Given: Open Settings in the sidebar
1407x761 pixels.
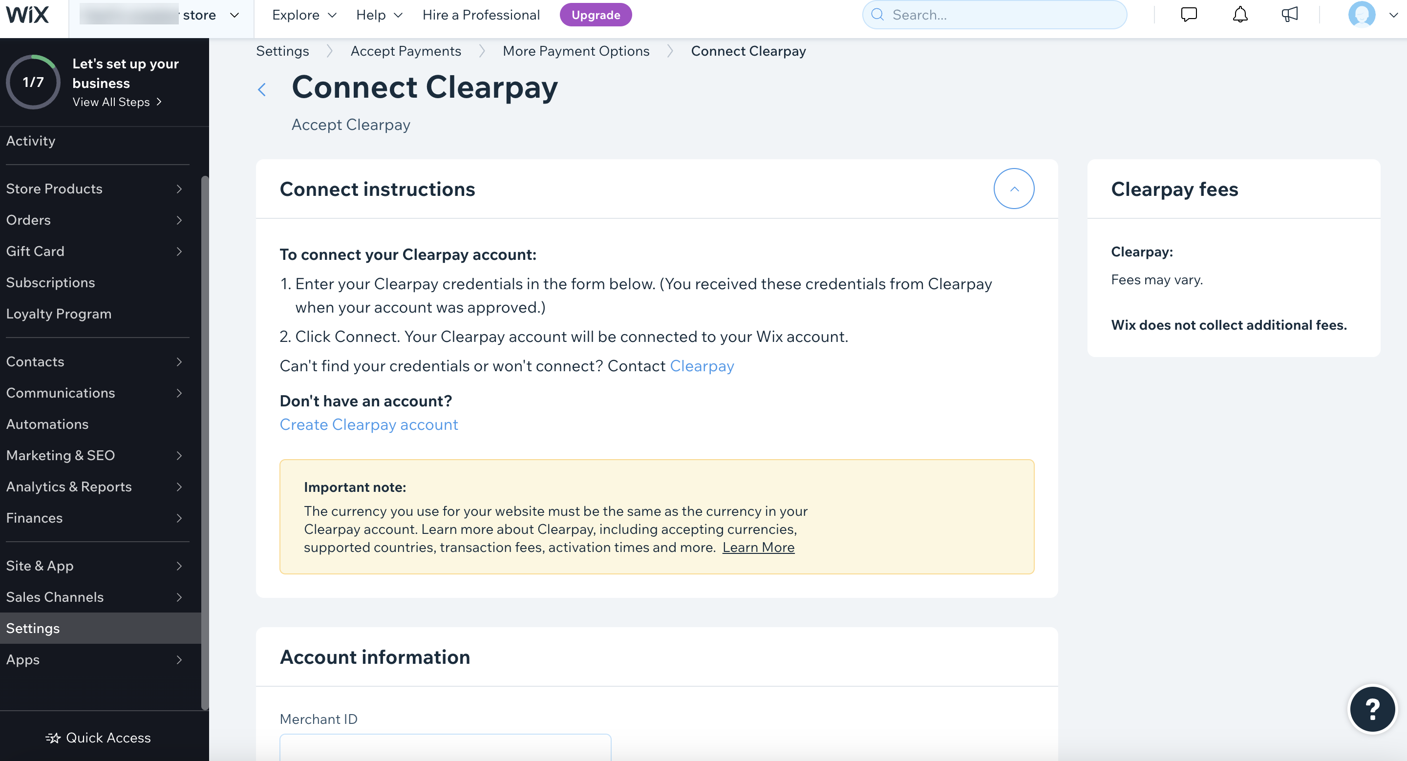Looking at the screenshot, I should coord(33,628).
